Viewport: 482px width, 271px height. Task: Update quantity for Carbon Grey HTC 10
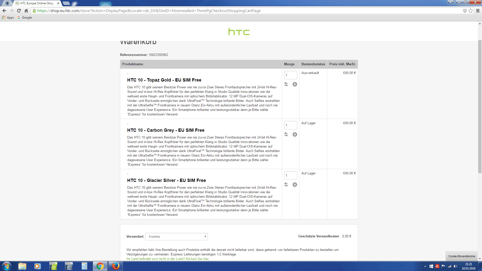point(286,134)
